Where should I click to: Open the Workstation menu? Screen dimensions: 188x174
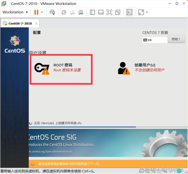[15, 12]
